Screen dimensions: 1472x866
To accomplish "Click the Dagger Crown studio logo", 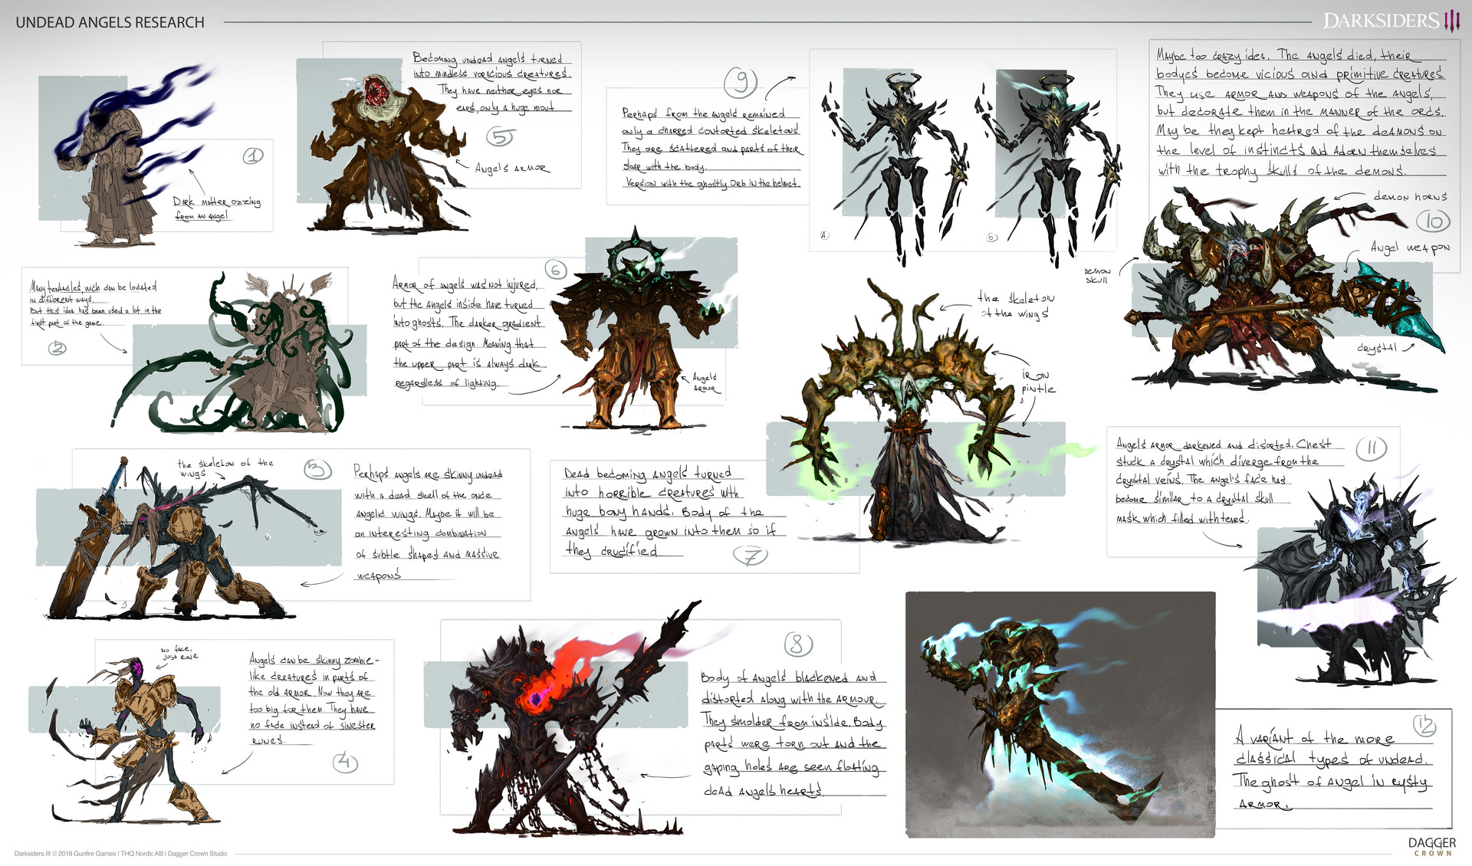I will pos(1431,846).
